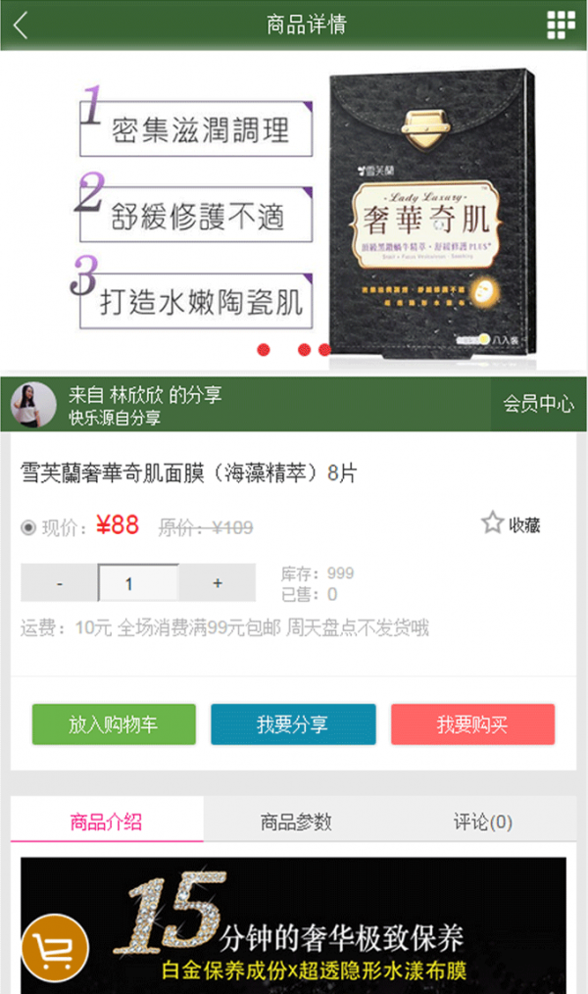Click the red 我要购买 button
Screen dimensions: 588x994
coord(472,724)
